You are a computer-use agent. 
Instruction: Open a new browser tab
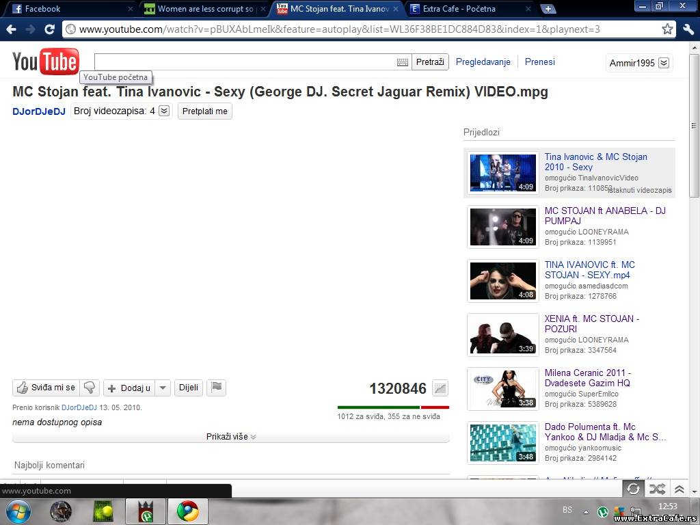tap(548, 9)
